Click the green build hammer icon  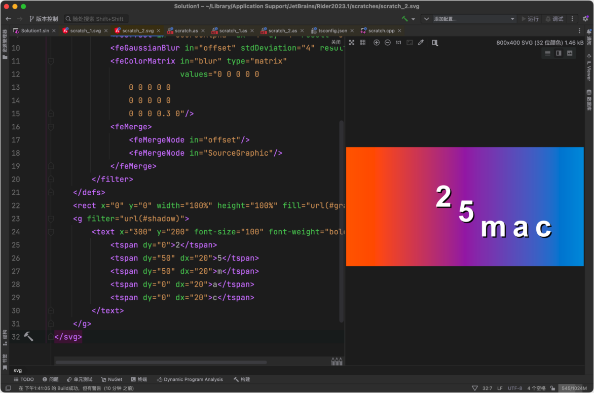click(x=405, y=19)
